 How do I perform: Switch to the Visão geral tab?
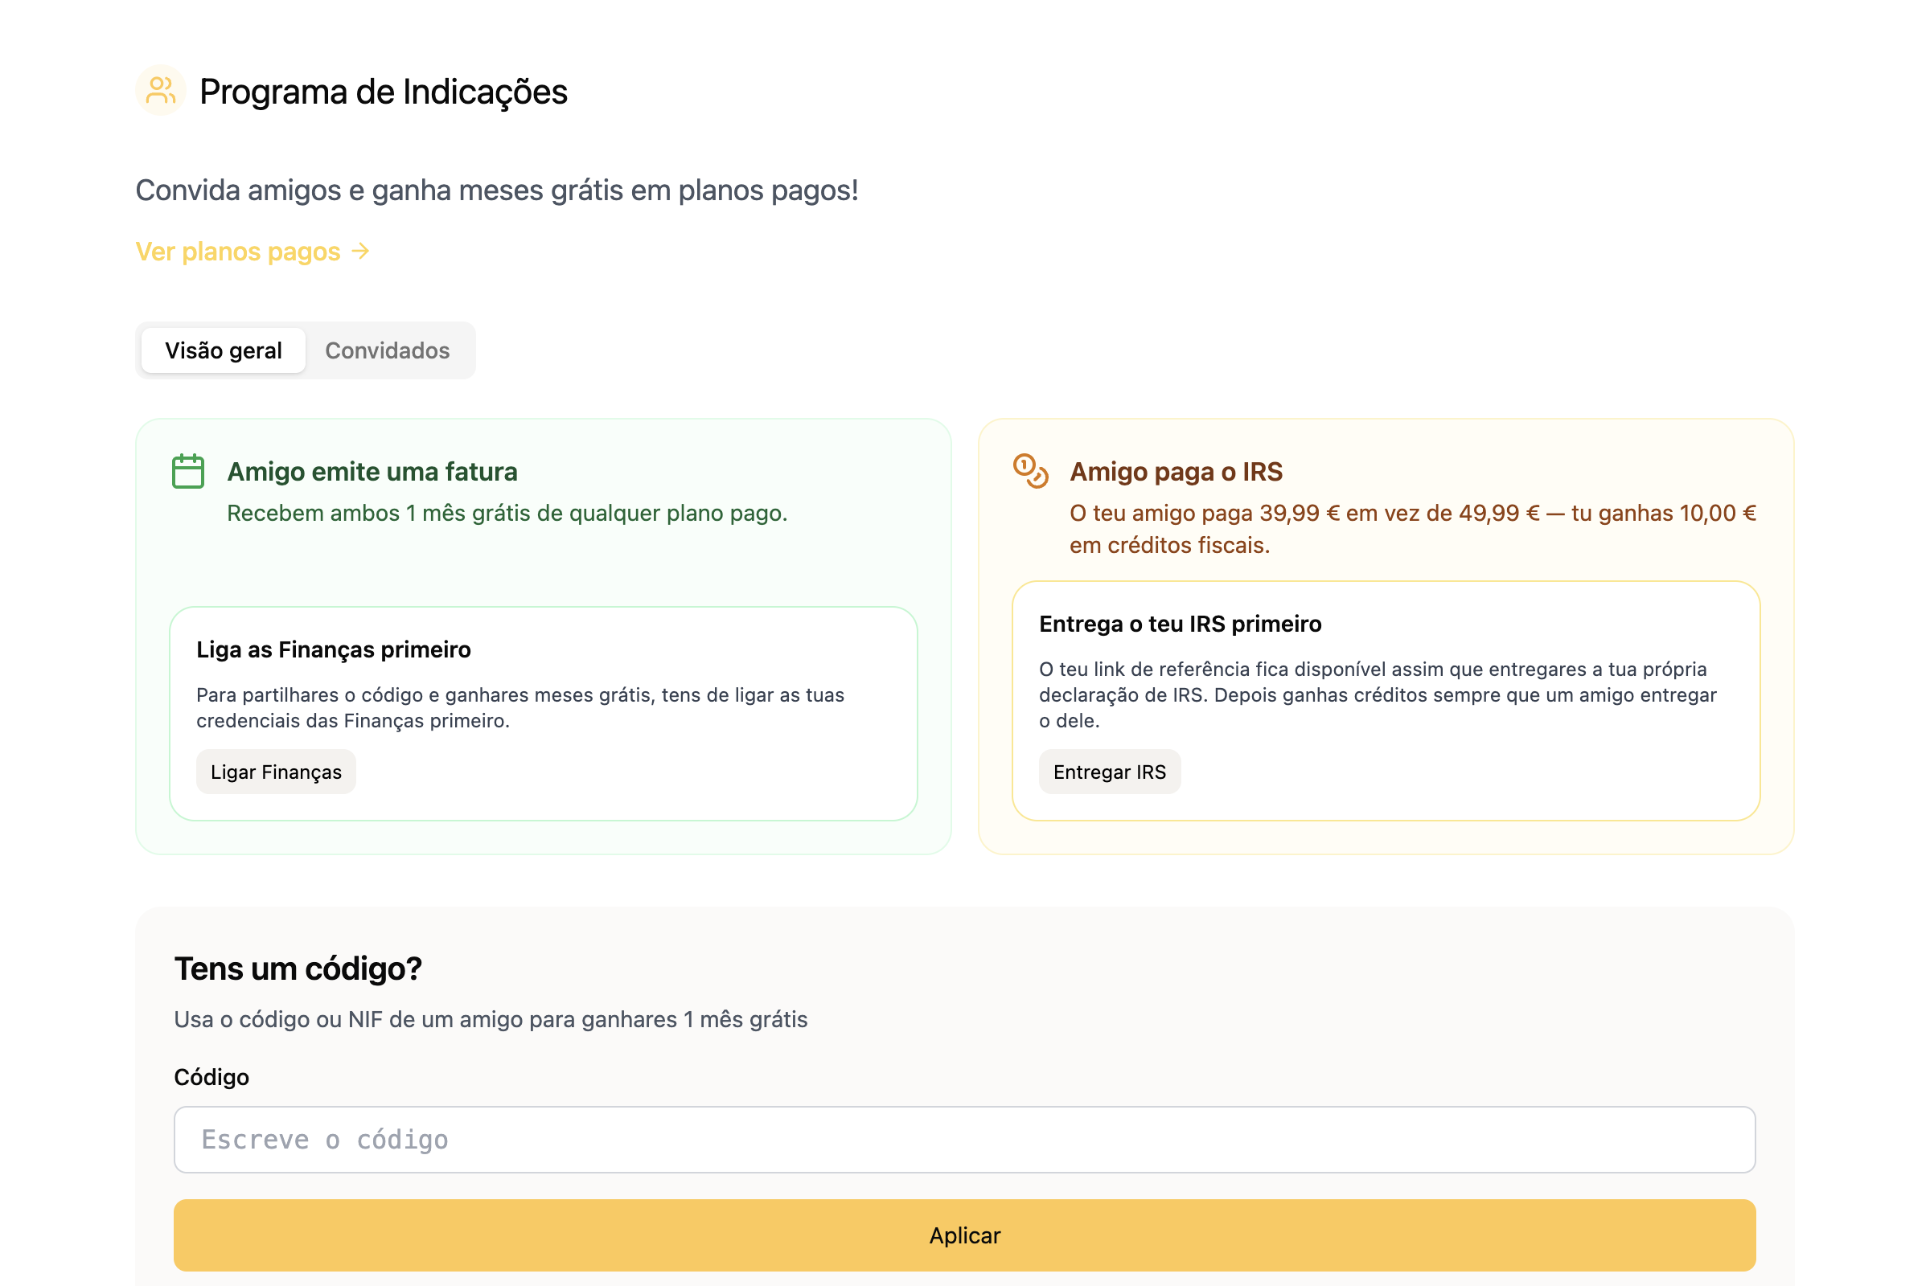click(224, 350)
